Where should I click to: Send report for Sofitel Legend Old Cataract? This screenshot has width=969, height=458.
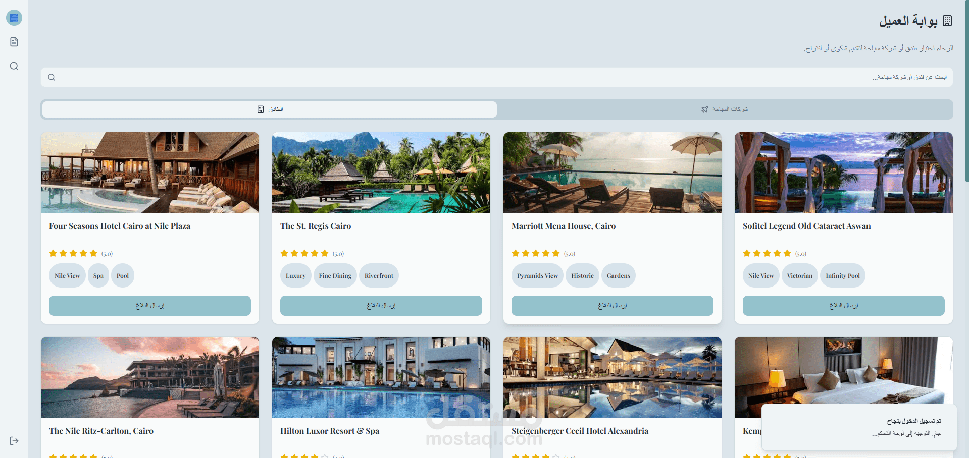pos(844,306)
